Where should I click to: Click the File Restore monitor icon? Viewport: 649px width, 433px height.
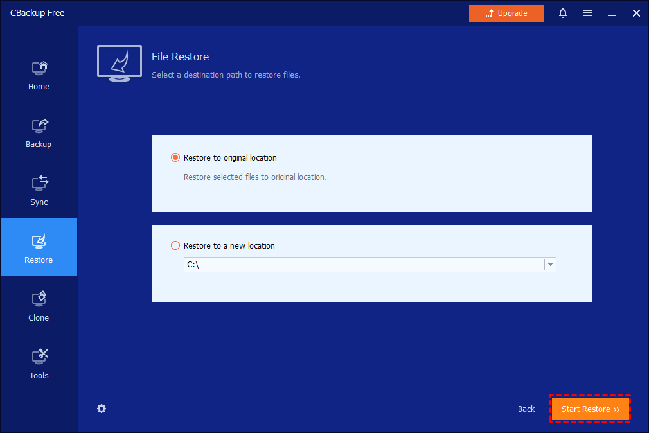(x=120, y=63)
